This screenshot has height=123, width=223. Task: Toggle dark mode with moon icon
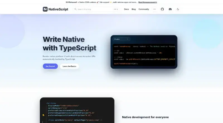178,9
